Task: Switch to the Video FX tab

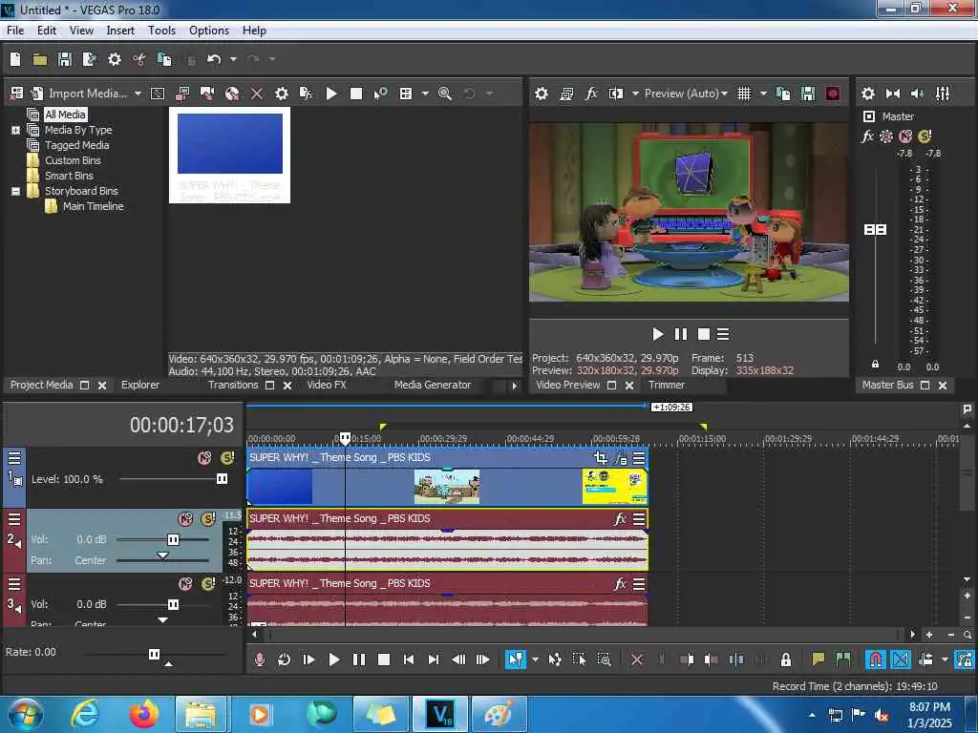Action: (x=327, y=386)
